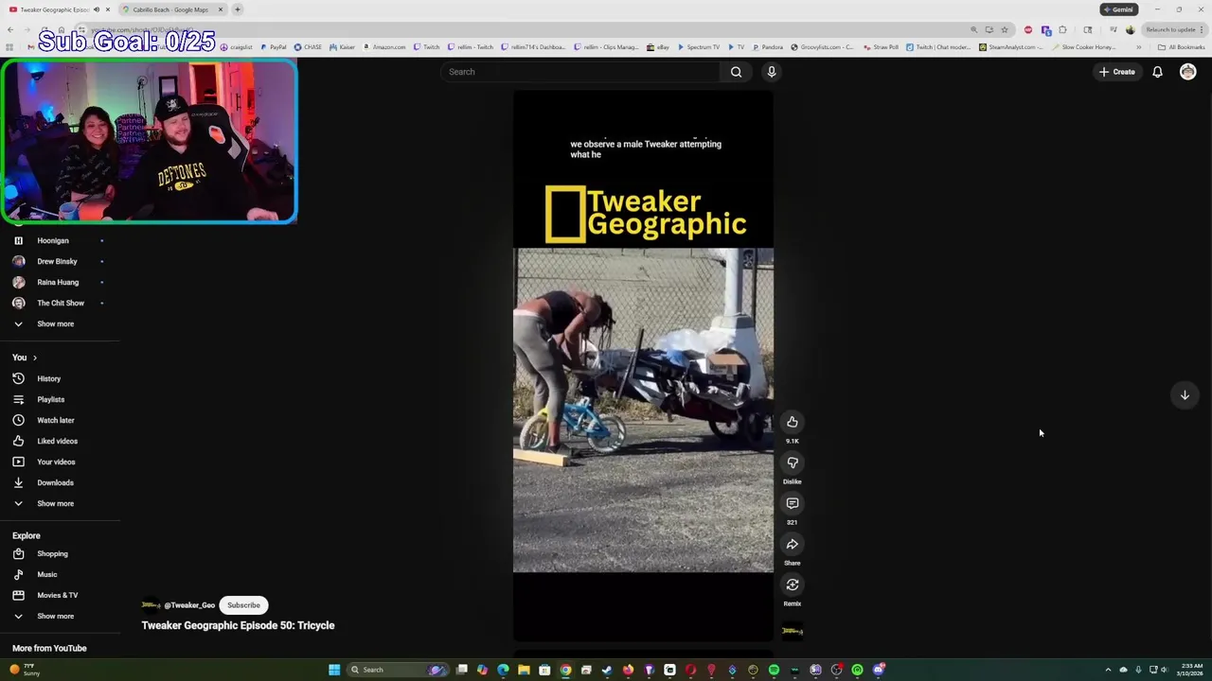This screenshot has width=1212, height=681.
Task: Open Firefox from taskbar
Action: [x=628, y=670]
